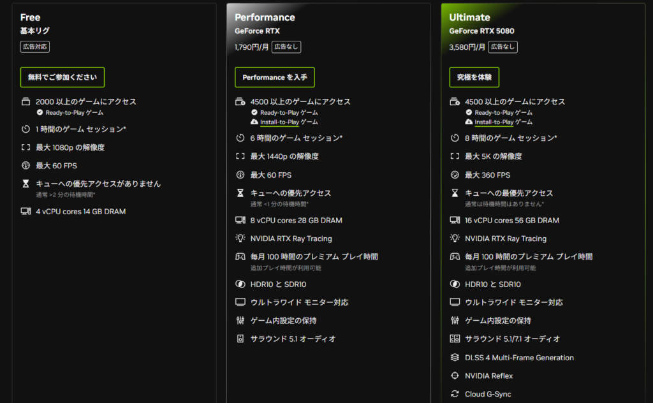Click the 究極を体験 button in Ultimate plan
This screenshot has height=403, width=653.
[474, 77]
